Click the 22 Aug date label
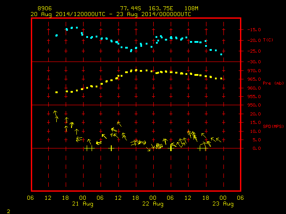Image resolution: width=286 pixels, height=214 pixels. [x=153, y=204]
